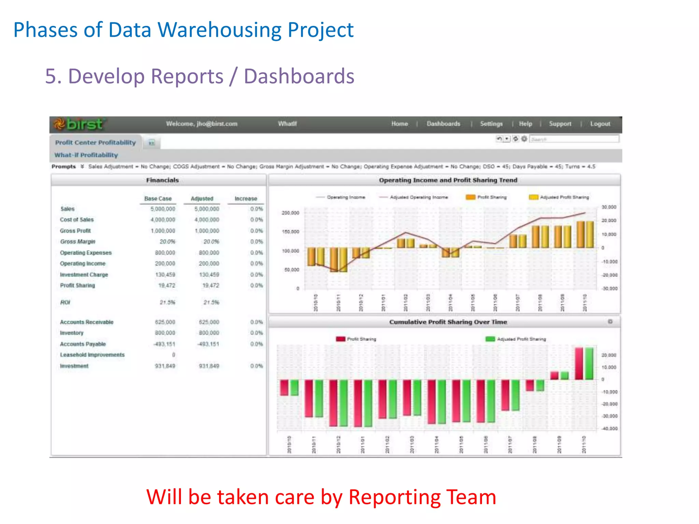Click the ROI row label
The height and width of the screenshot is (524, 699).
tap(65, 302)
